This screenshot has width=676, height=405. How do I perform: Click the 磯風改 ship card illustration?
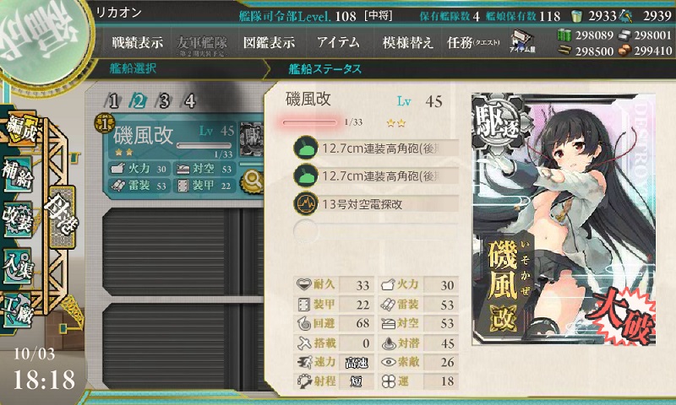pyautogui.click(x=564, y=219)
